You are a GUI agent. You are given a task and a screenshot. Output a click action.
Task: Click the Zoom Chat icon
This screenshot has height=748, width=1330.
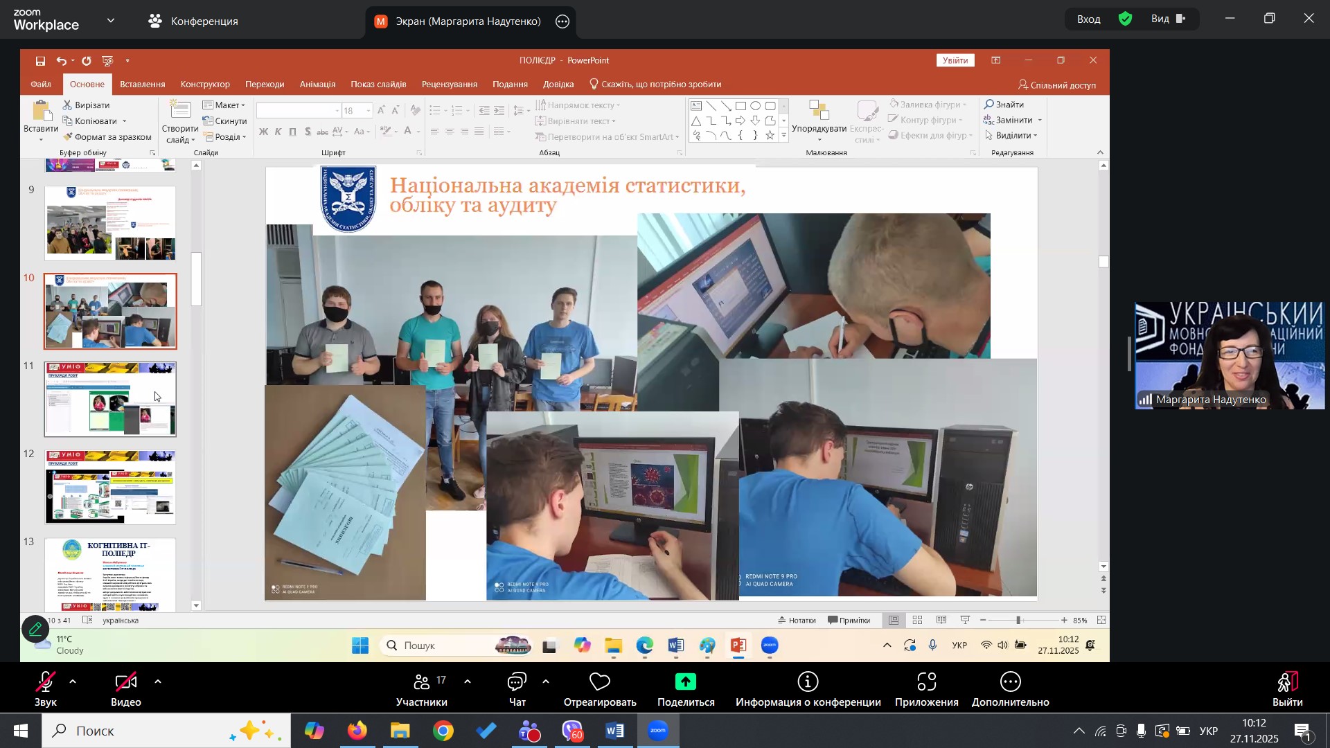[x=517, y=684]
